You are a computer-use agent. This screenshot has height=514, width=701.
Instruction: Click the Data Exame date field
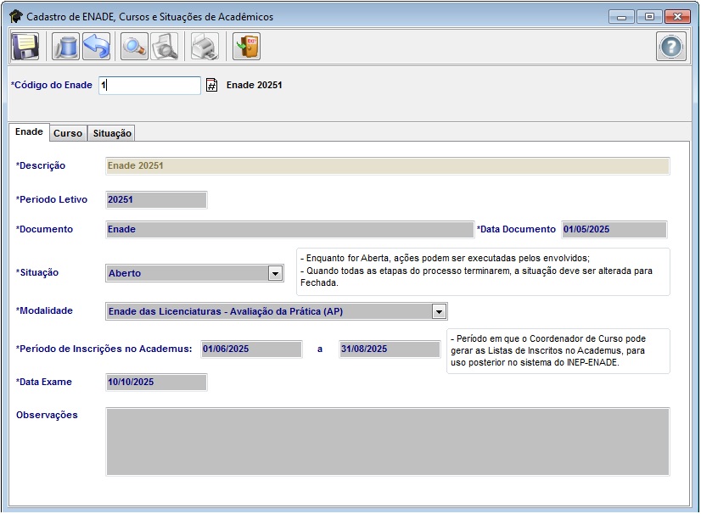click(156, 383)
